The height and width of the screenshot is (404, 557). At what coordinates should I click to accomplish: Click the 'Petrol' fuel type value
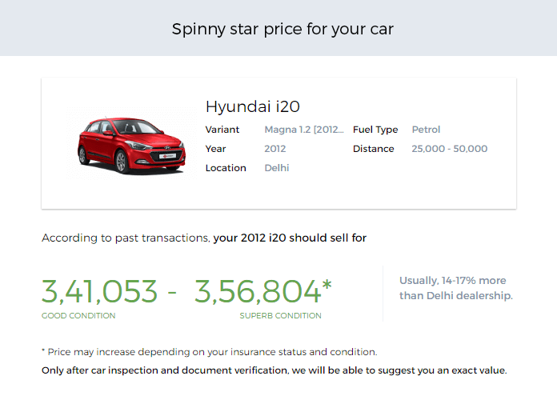[x=426, y=130]
